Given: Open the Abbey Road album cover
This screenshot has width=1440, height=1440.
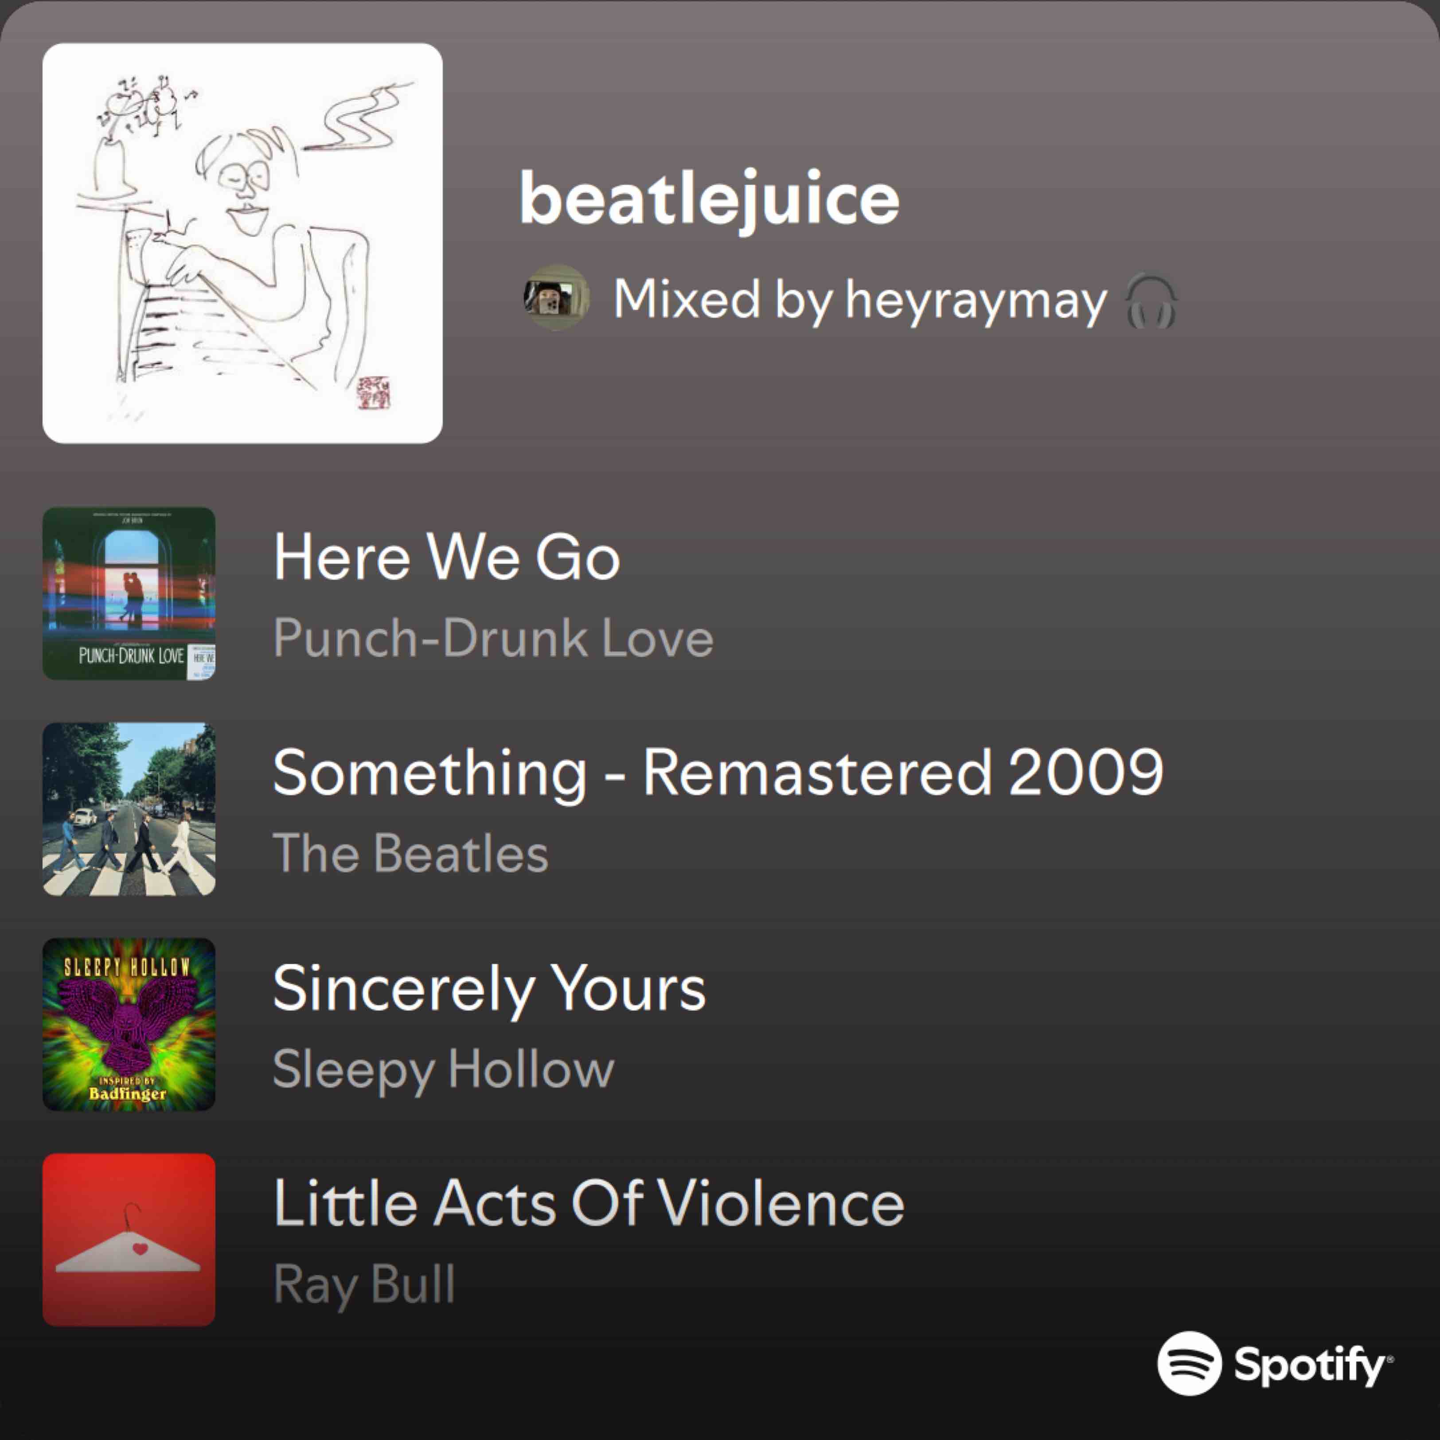Looking at the screenshot, I should click(x=129, y=809).
